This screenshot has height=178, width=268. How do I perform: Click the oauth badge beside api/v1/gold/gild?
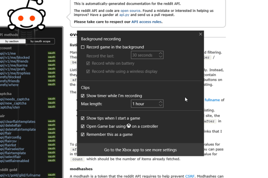tap(52, 175)
